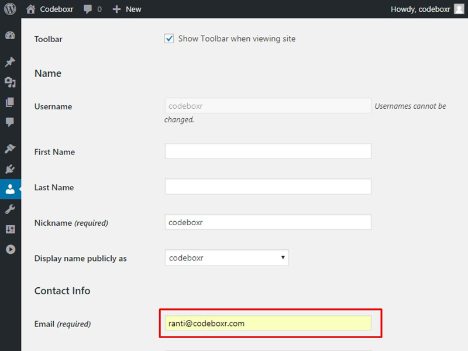Open the Pages sidebar icon
Screen dimensions: 468x351
(x=10, y=102)
